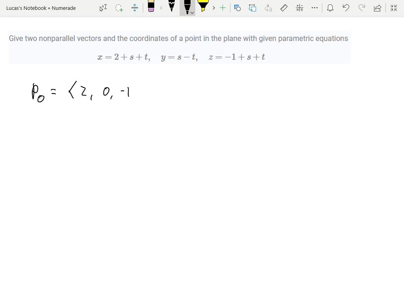Image resolution: width=404 pixels, height=303 pixels.
Task: Add a new pen with the plus icon
Action: tap(222, 7)
